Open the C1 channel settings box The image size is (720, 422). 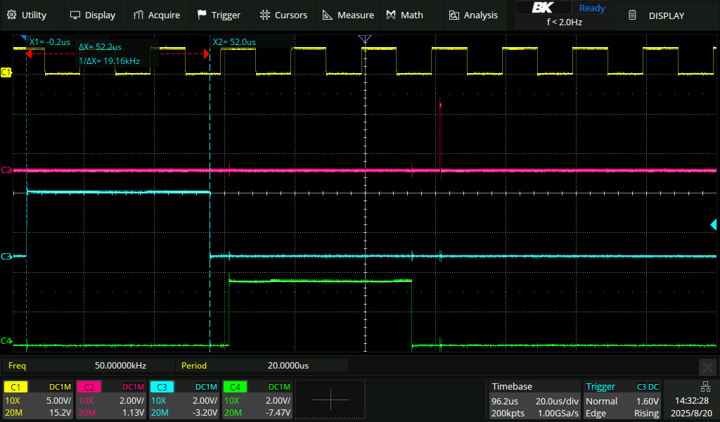click(38, 399)
